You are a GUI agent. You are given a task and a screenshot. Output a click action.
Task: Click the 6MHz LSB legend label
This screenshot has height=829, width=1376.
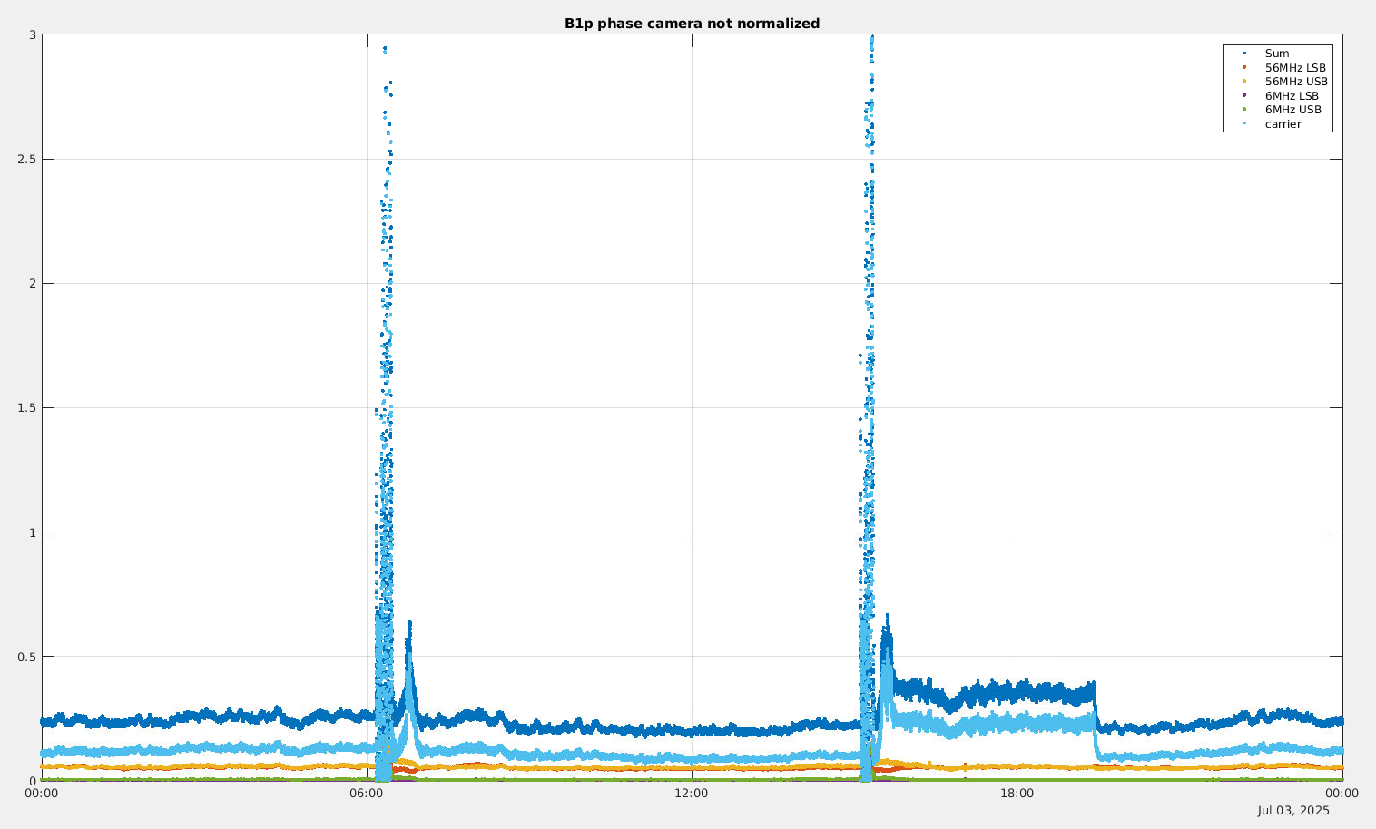(x=1292, y=96)
